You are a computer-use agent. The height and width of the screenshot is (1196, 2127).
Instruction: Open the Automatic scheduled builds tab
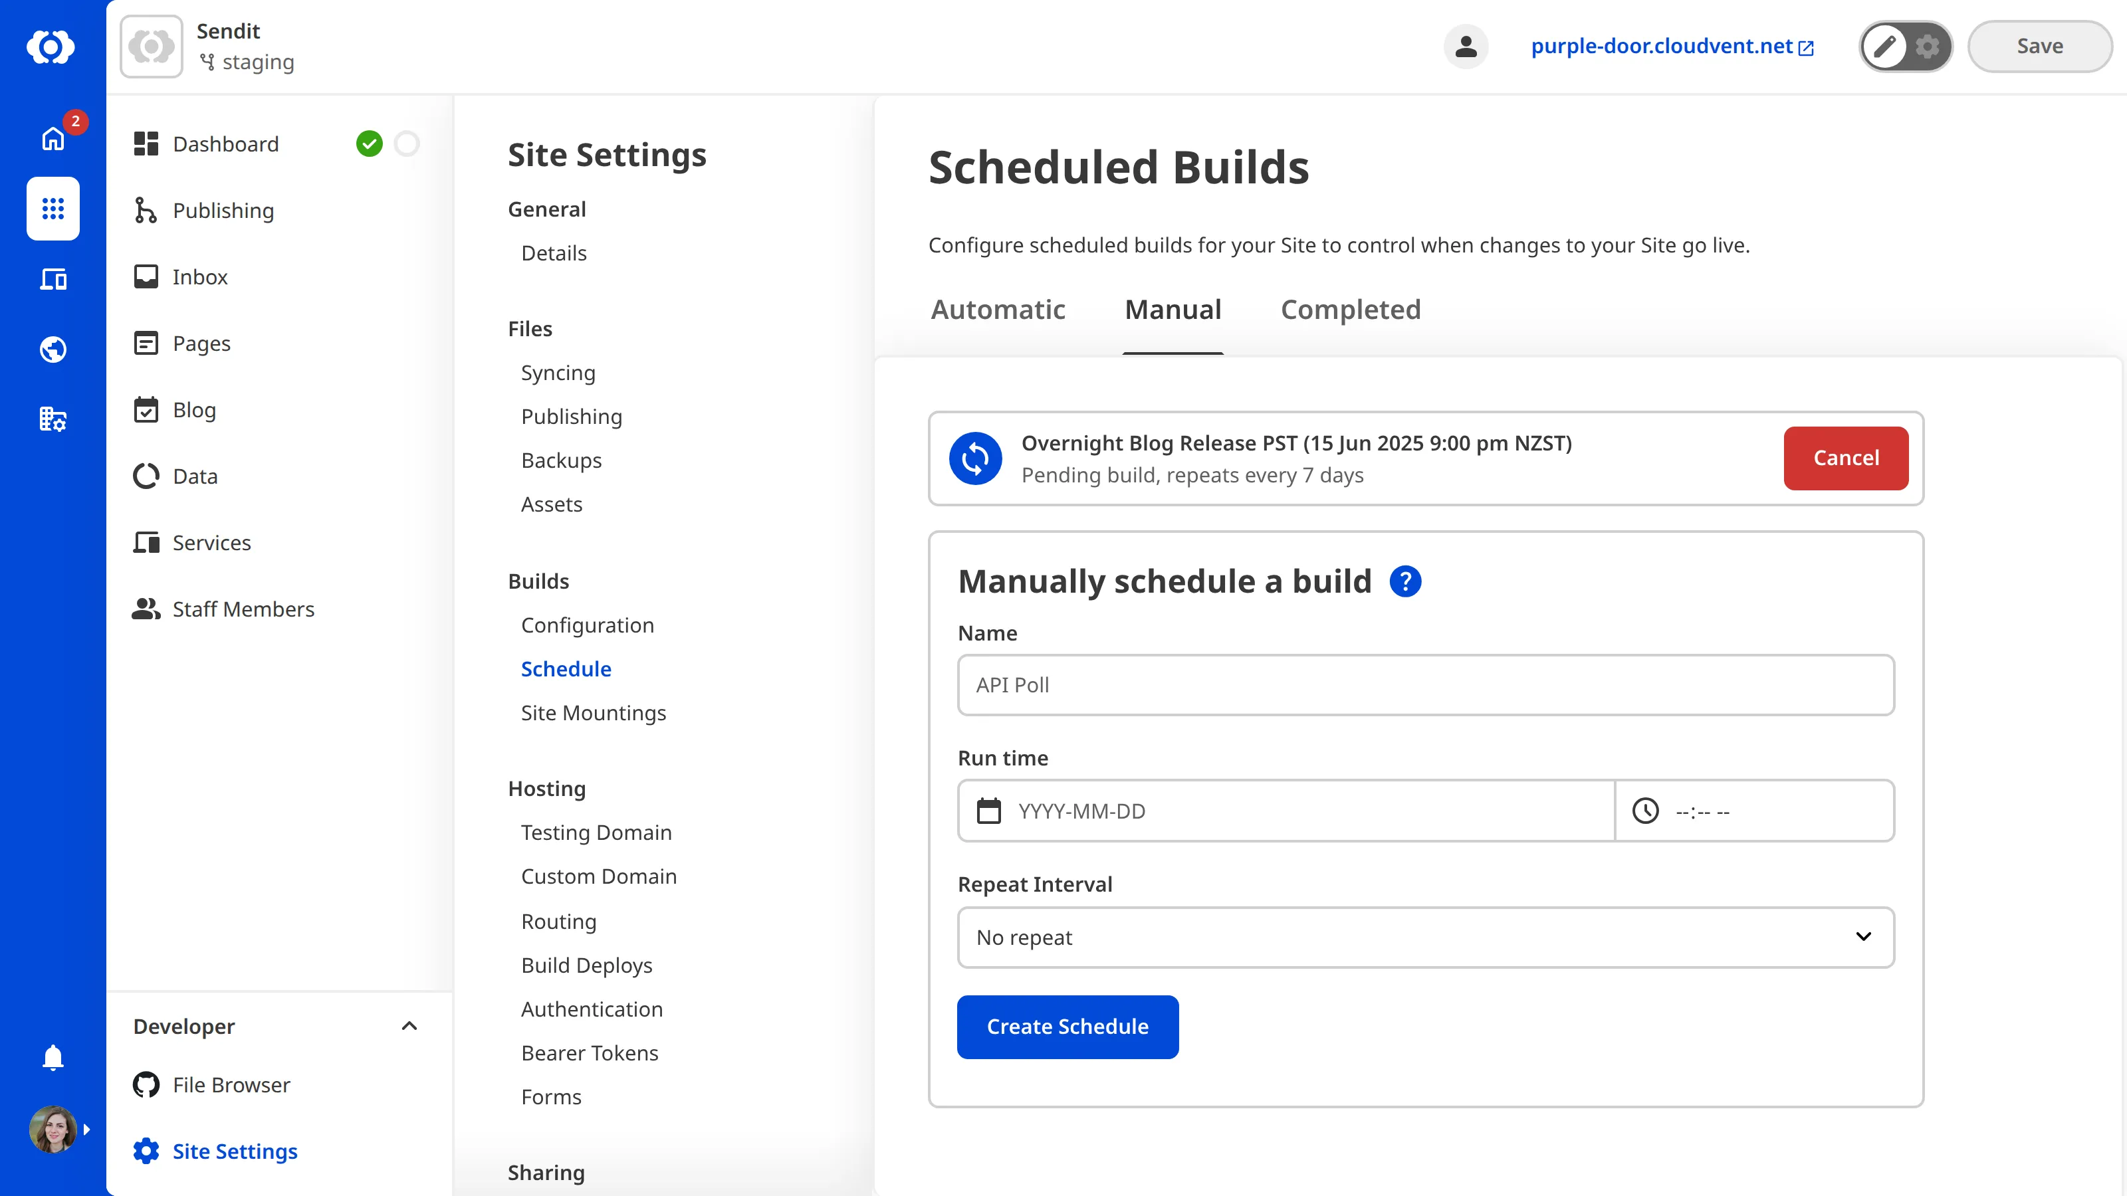[x=998, y=310]
